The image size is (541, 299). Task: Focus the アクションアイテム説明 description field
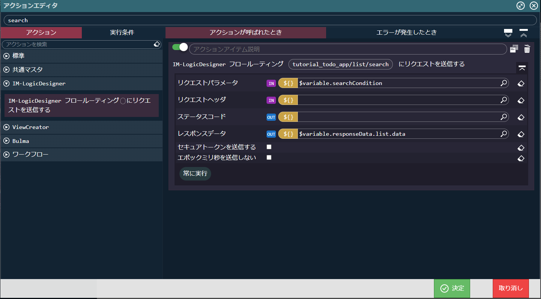pyautogui.click(x=348, y=49)
